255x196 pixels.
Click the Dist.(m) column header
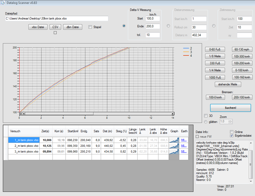click(107, 131)
